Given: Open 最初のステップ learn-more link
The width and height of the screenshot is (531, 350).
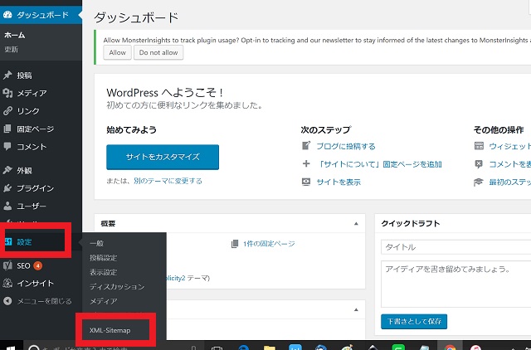Looking at the screenshot, I should [x=509, y=182].
